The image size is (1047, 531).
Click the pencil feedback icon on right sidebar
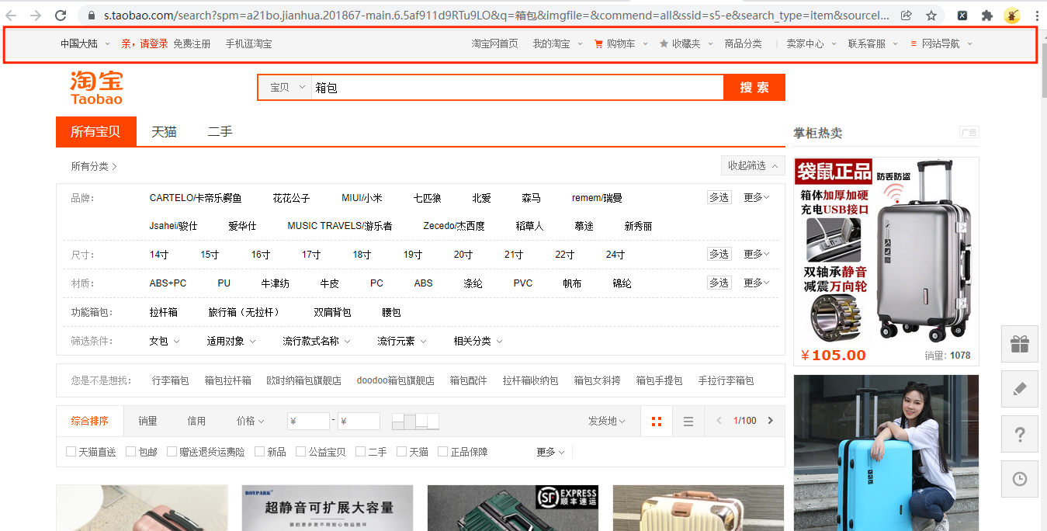click(x=1019, y=389)
